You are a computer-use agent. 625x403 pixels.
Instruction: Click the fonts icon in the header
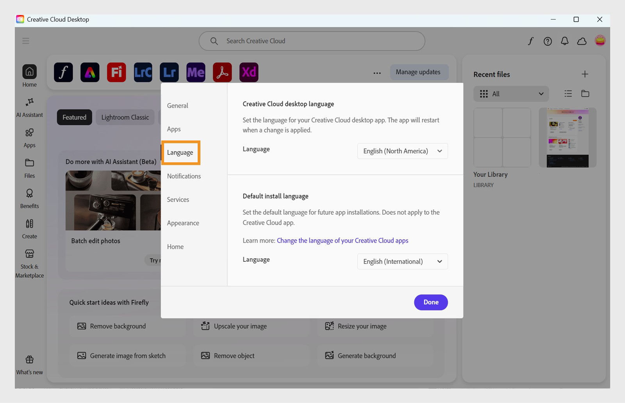530,41
